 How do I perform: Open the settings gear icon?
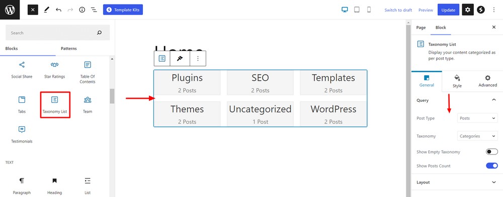pyautogui.click(x=468, y=10)
